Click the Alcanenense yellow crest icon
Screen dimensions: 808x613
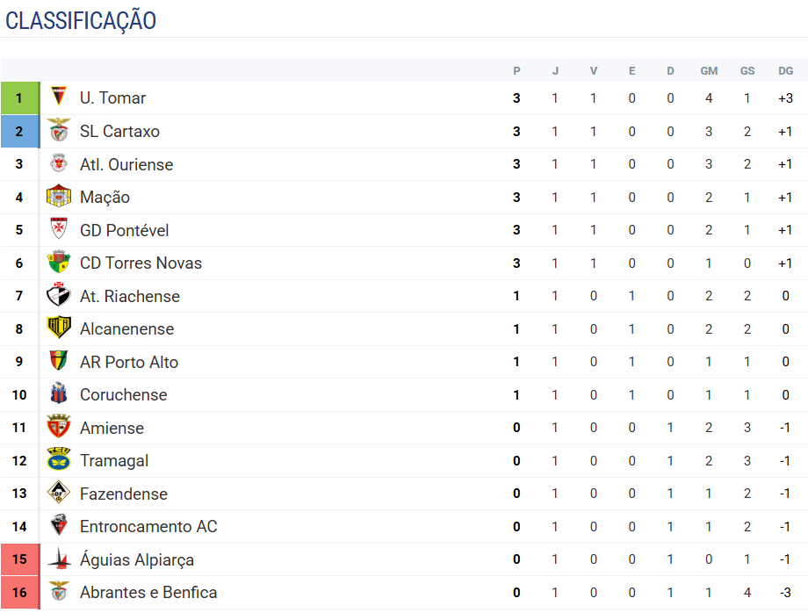click(59, 328)
